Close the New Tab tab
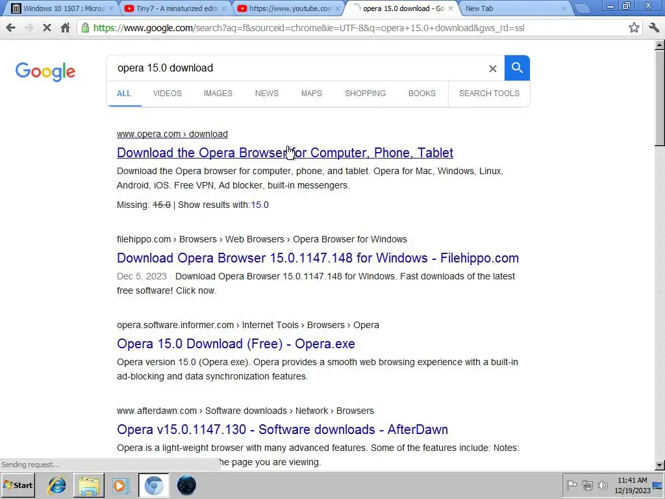This screenshot has width=665, height=499. coord(563,8)
